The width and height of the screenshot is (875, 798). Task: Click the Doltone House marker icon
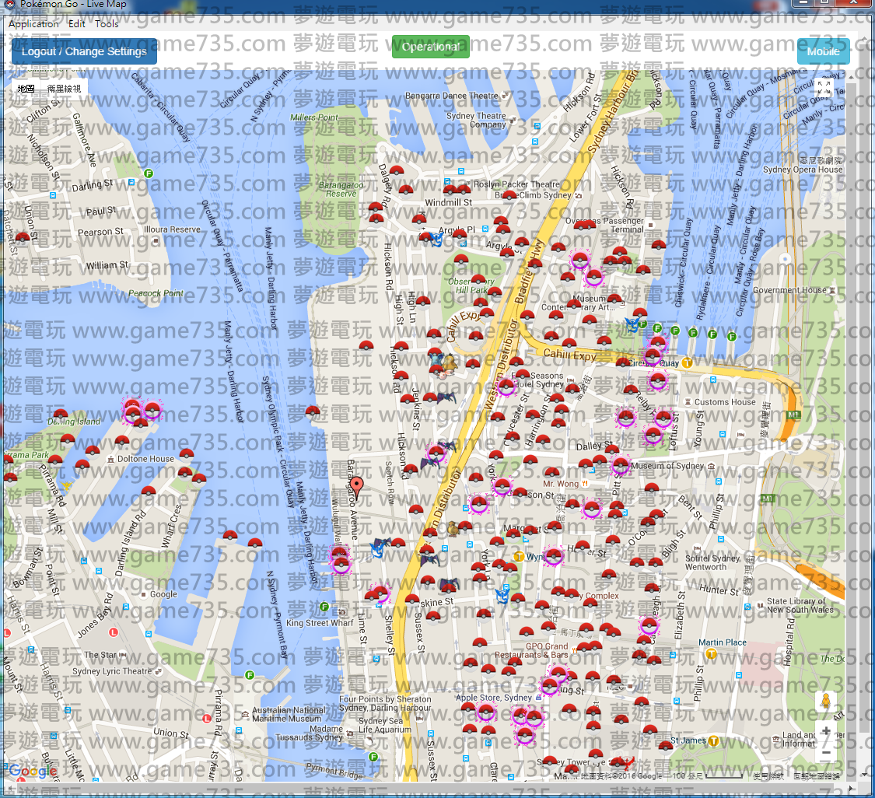click(x=110, y=459)
